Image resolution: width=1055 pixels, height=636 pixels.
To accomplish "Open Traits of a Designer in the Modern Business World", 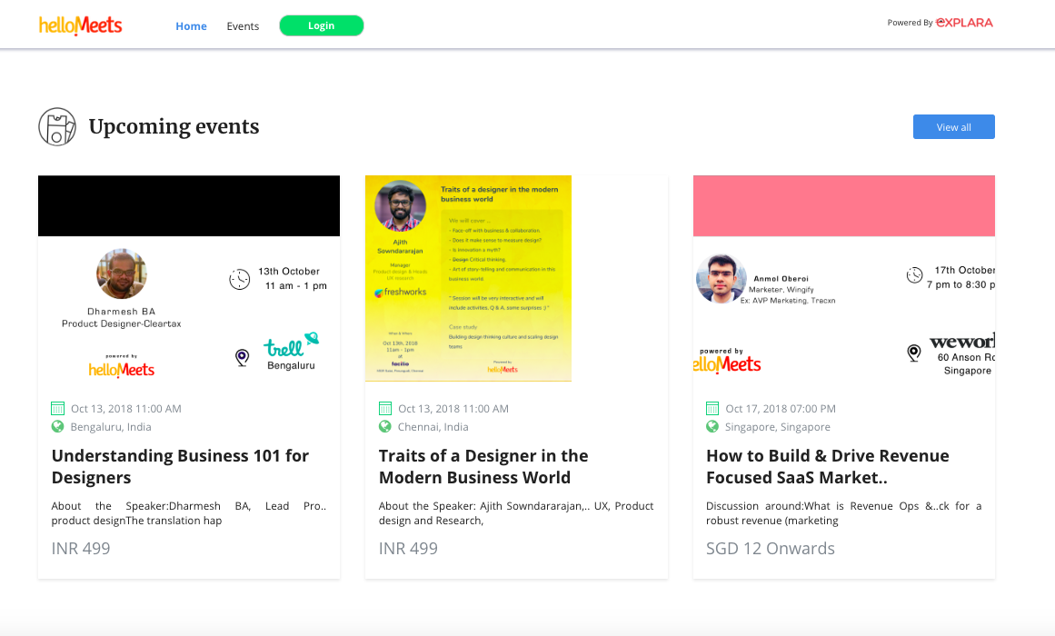I will [483, 466].
